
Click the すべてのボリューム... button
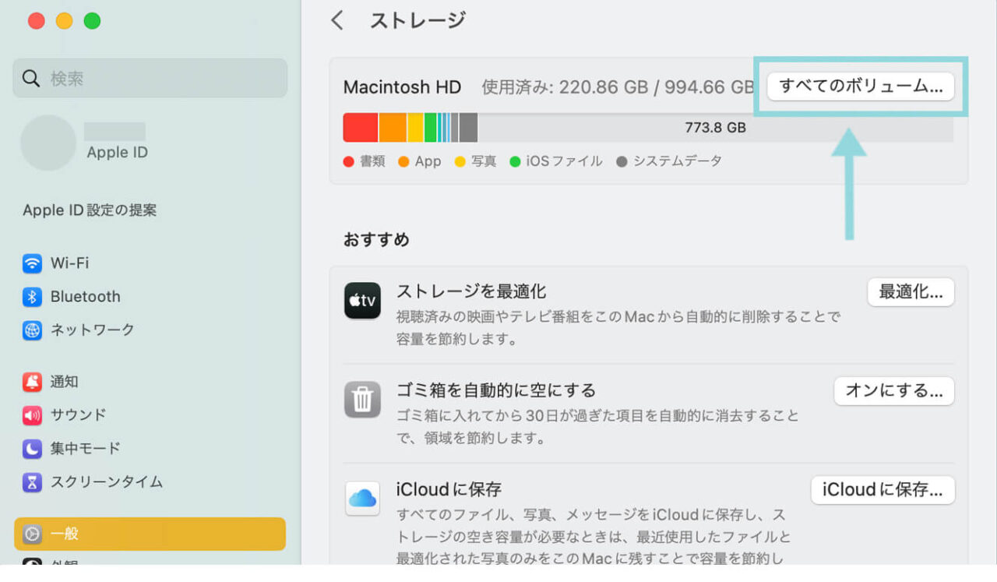coord(861,86)
